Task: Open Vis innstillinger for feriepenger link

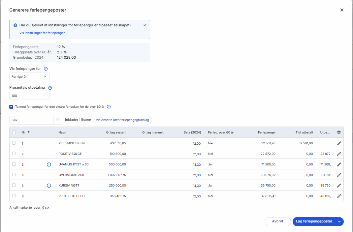Action: coord(42,33)
